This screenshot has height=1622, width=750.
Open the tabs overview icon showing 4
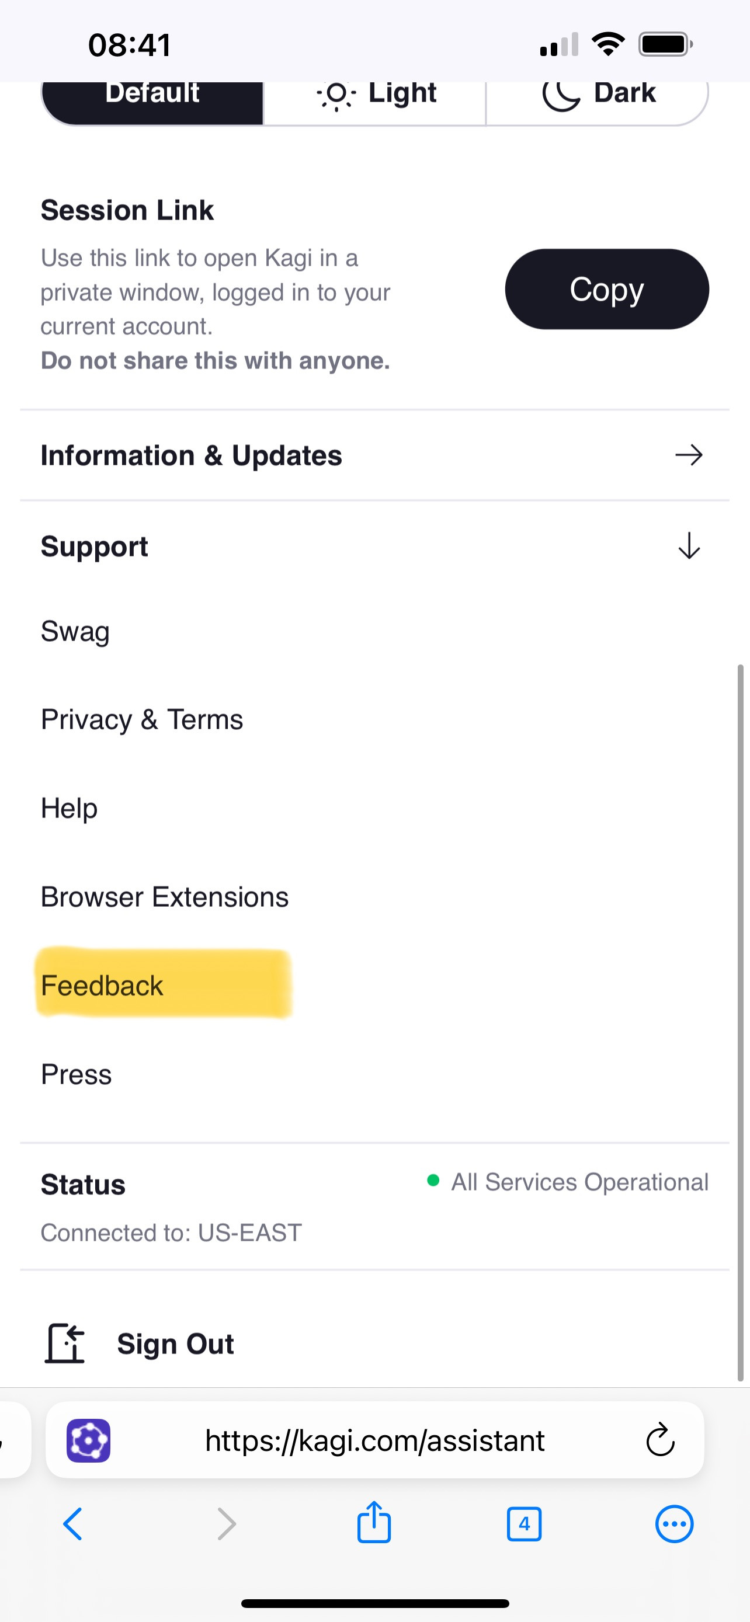524,1524
